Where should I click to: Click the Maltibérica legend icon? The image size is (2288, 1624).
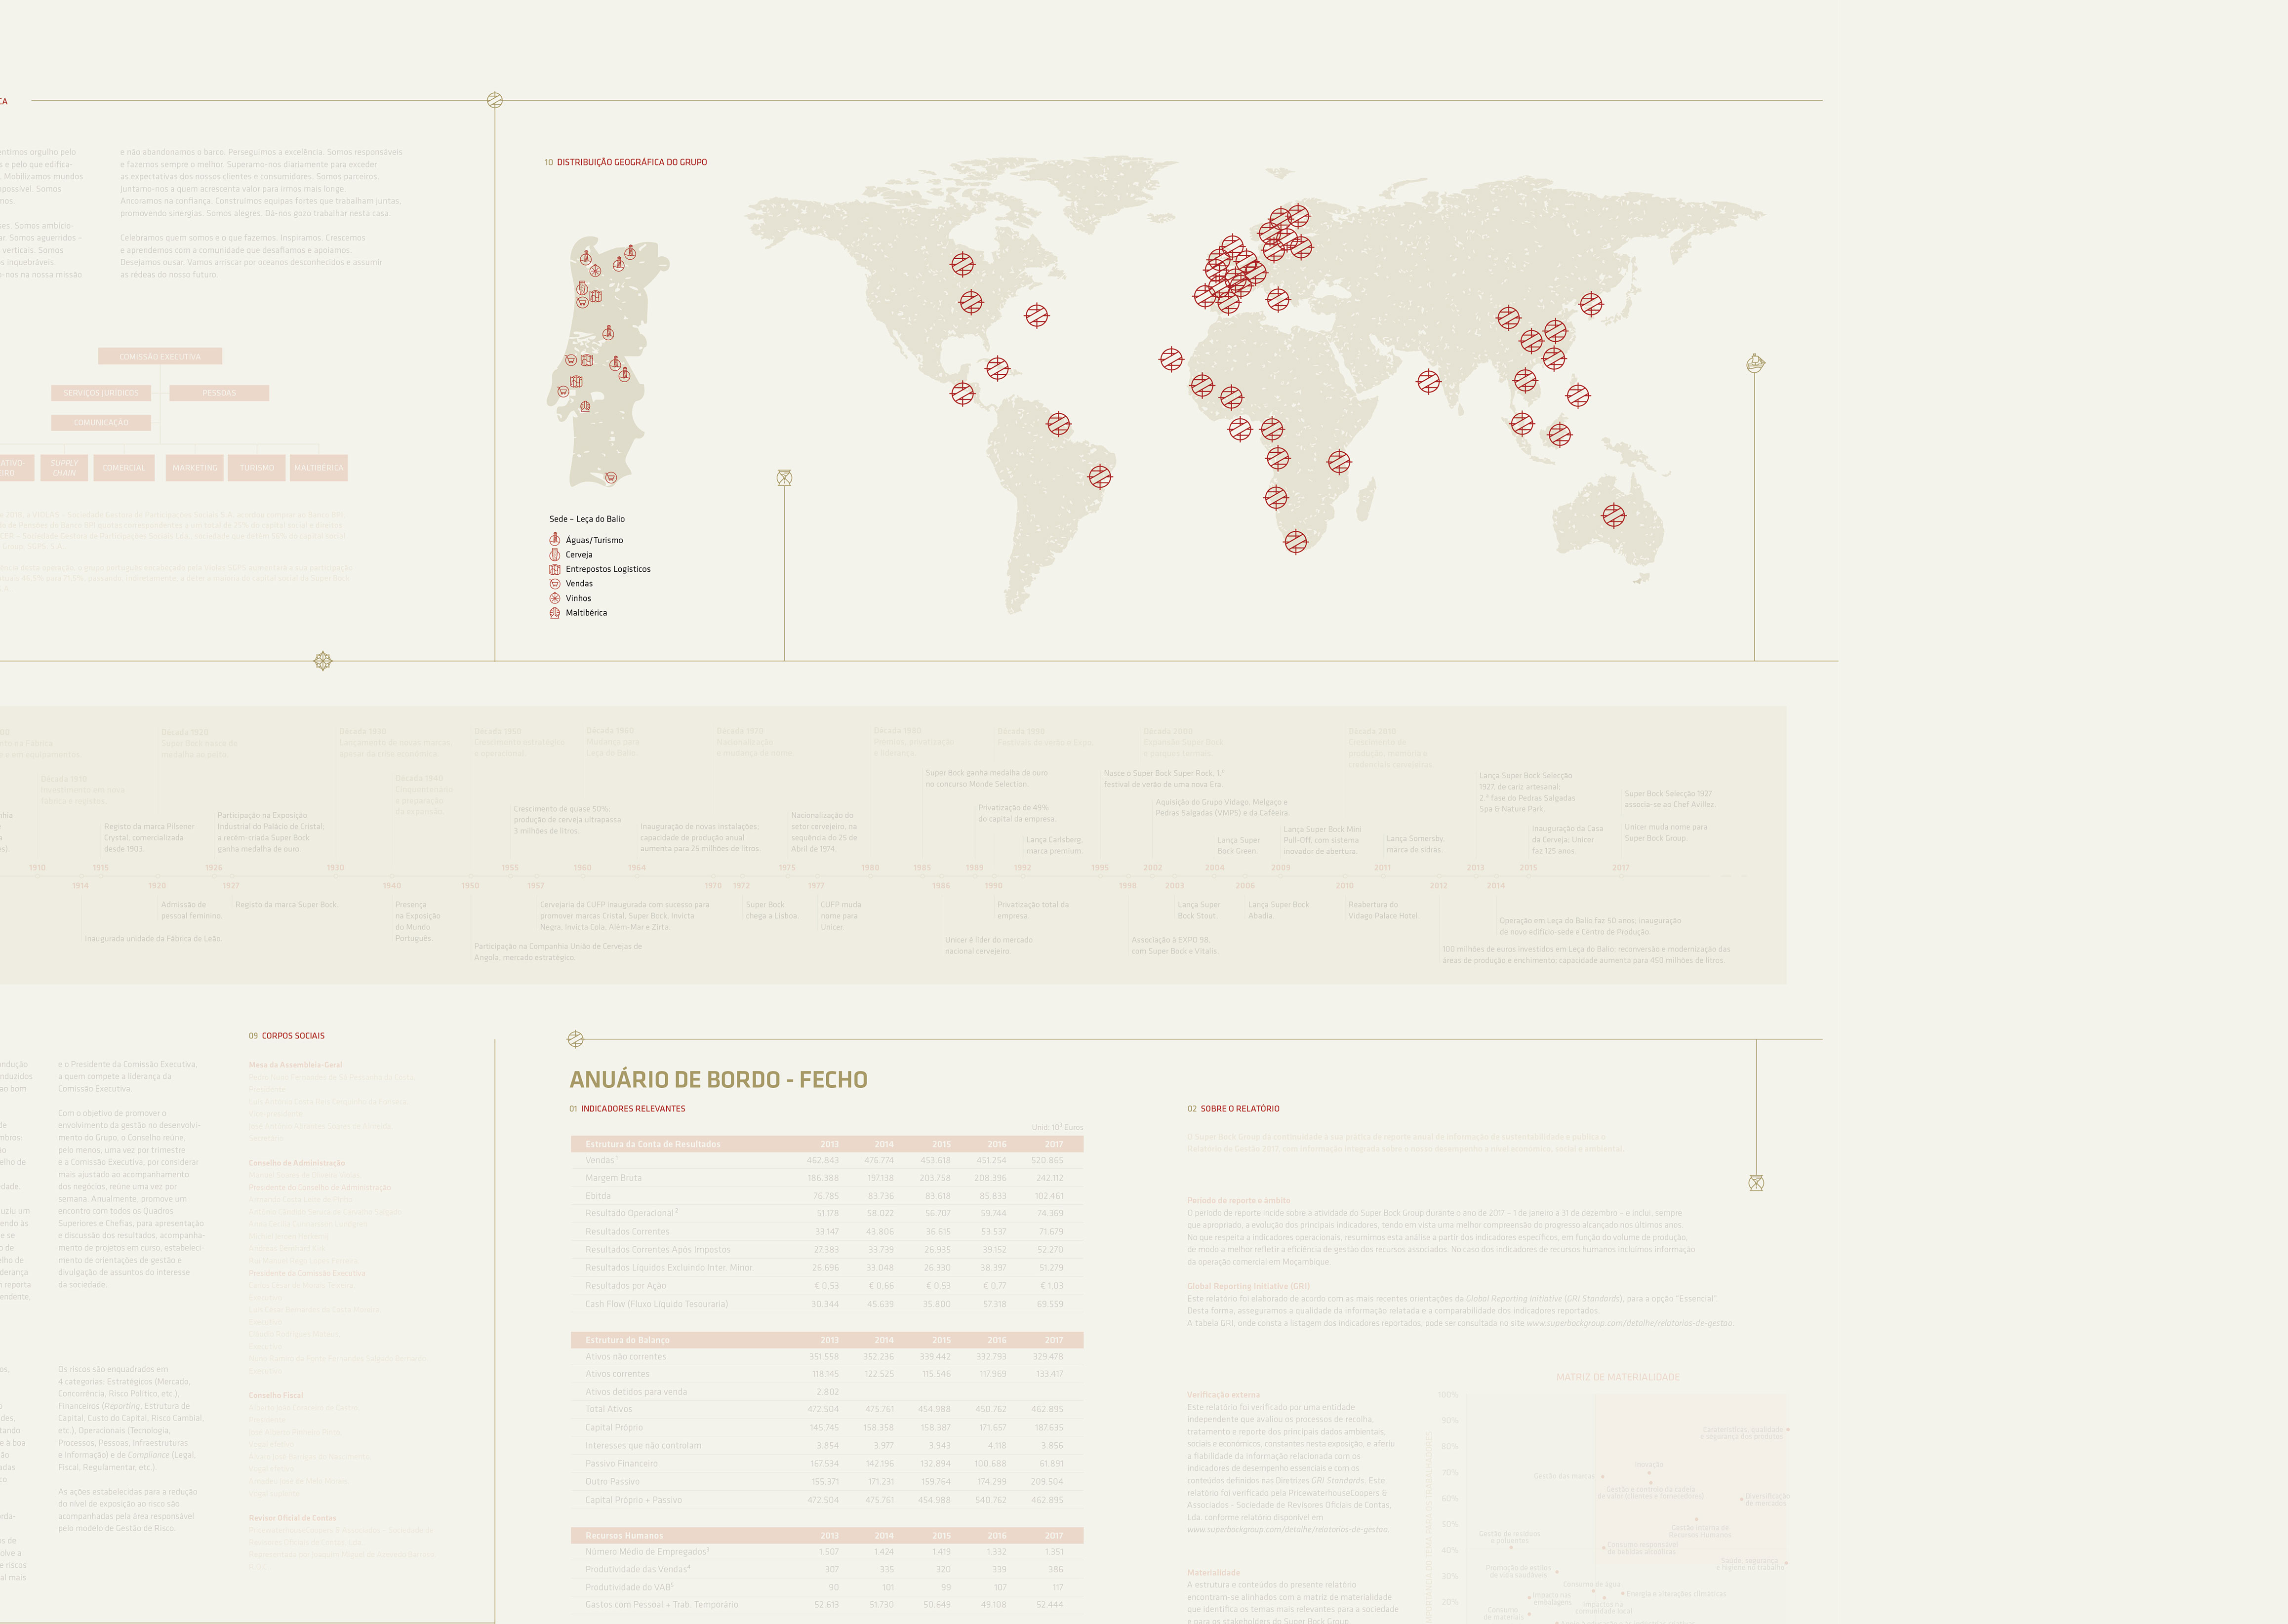point(555,613)
